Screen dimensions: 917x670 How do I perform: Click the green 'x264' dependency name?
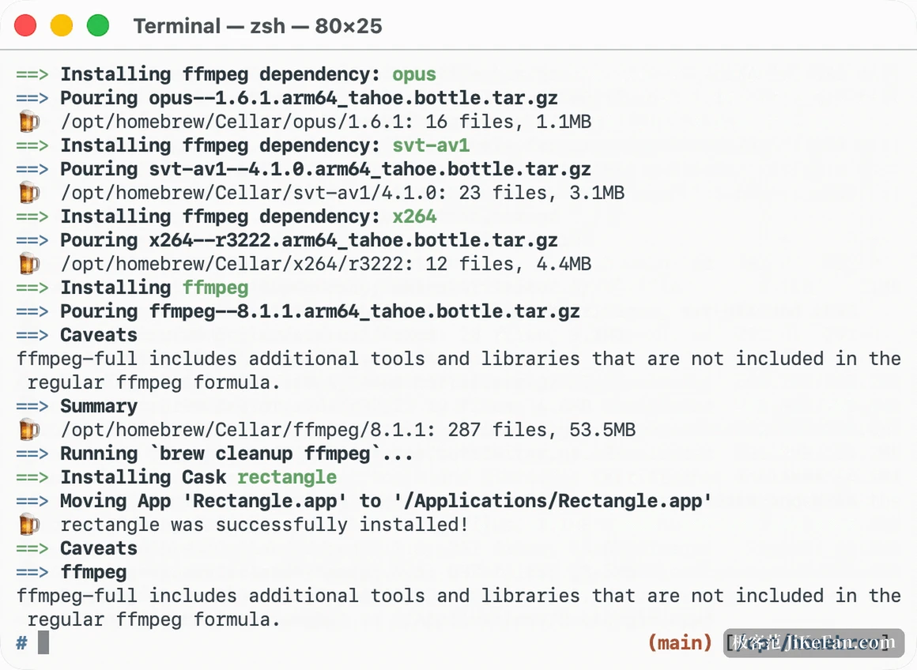point(414,217)
